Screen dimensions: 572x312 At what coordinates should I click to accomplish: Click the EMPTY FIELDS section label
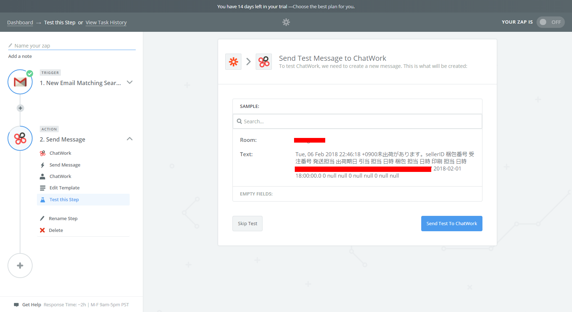click(256, 194)
